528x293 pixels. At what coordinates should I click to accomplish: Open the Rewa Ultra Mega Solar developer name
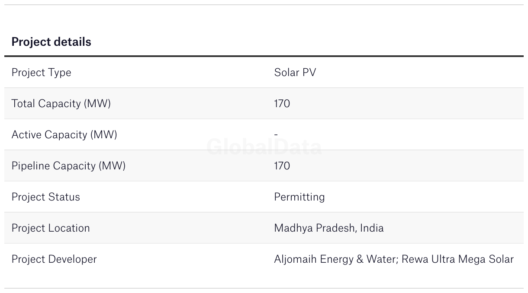(457, 259)
